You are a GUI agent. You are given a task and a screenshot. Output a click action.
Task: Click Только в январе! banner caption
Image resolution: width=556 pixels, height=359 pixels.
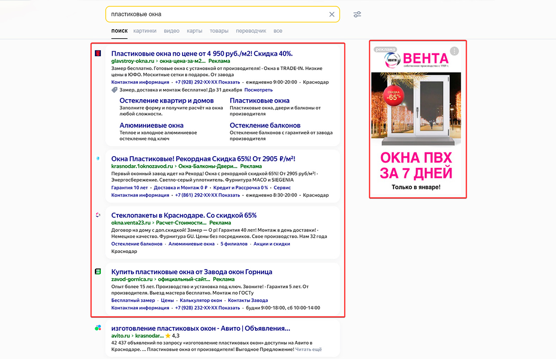click(x=416, y=187)
